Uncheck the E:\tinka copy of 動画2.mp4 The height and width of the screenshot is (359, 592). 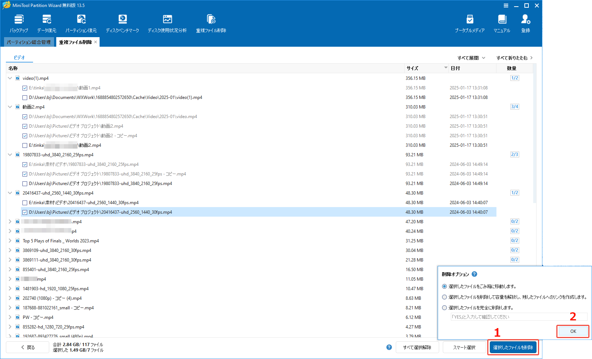pos(25,145)
